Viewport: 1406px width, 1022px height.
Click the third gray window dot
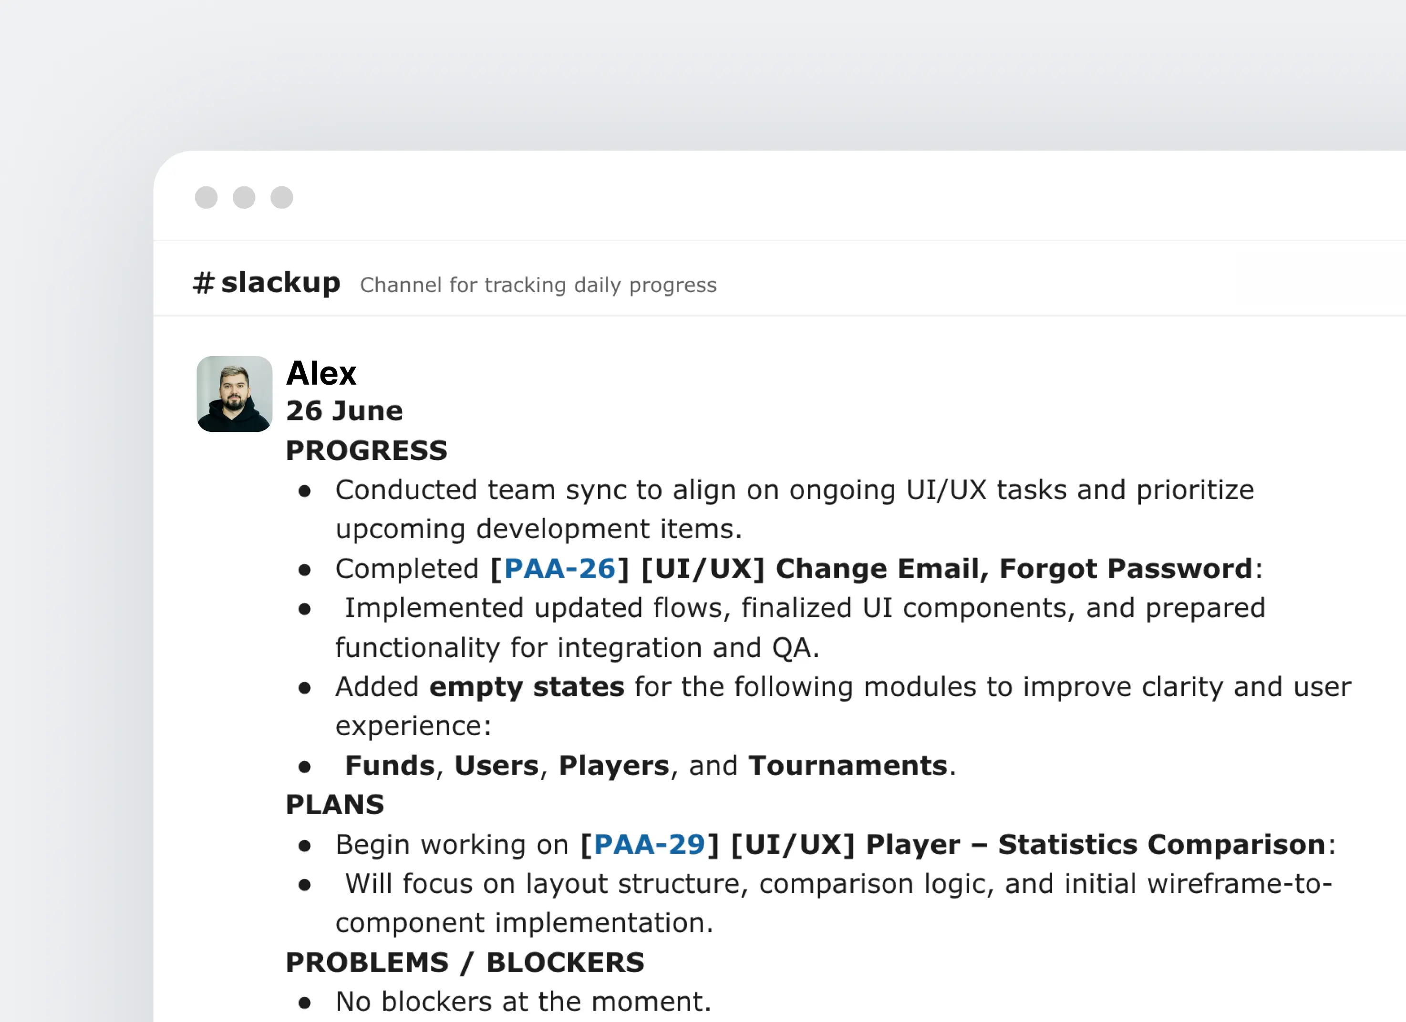[x=282, y=198]
